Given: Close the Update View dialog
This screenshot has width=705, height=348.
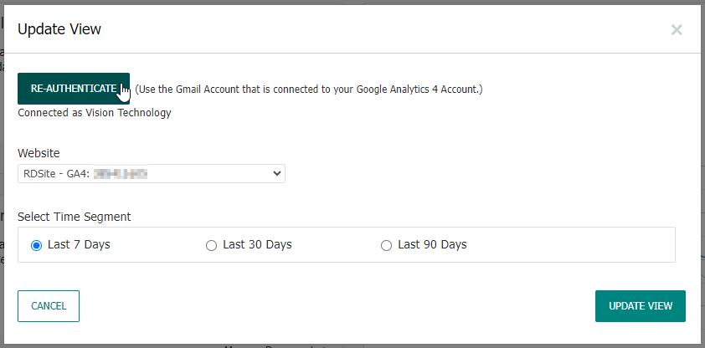Looking at the screenshot, I should coord(677,30).
